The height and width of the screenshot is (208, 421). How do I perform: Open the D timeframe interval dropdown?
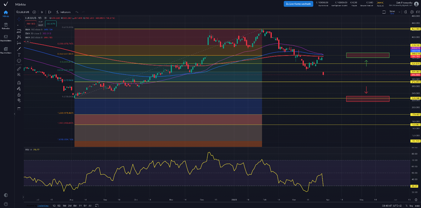(41, 12)
